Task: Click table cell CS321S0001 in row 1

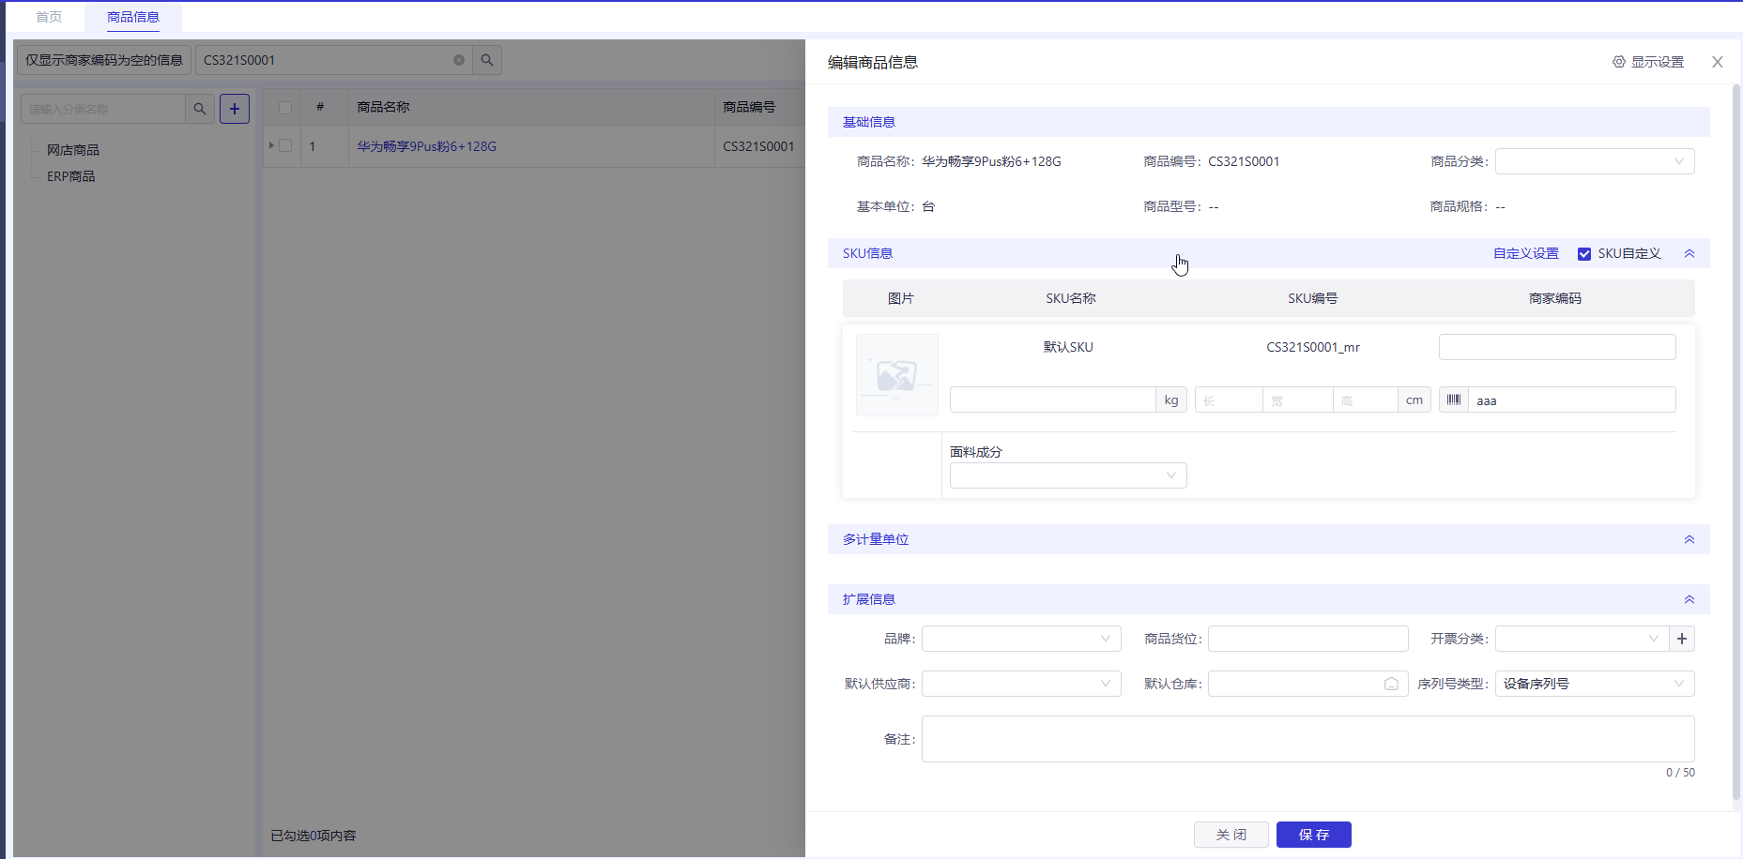Action: [x=759, y=146]
